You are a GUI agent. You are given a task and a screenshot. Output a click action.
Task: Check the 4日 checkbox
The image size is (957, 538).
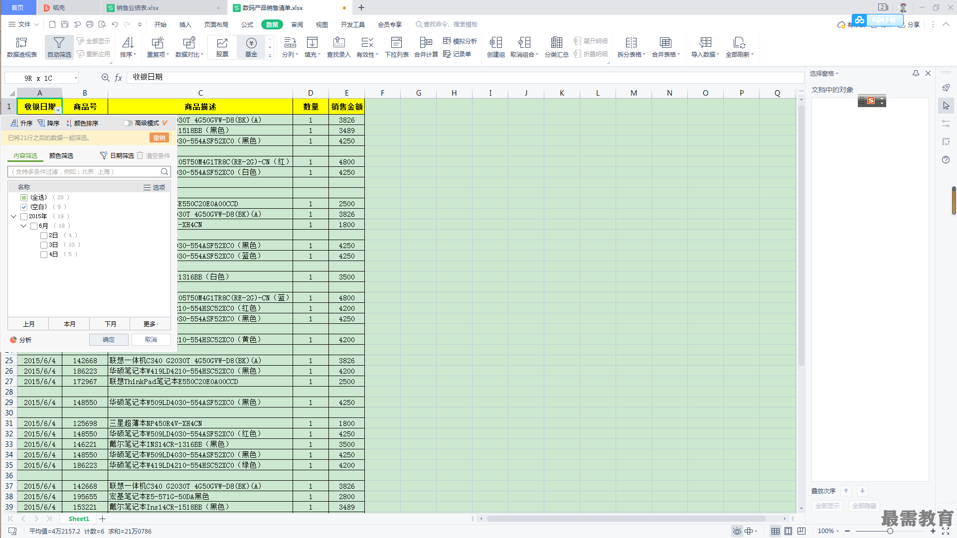click(x=44, y=255)
